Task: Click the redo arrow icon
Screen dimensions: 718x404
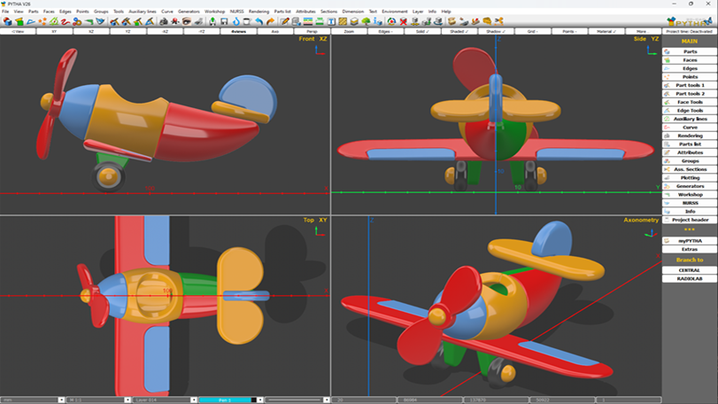Action: point(270,21)
